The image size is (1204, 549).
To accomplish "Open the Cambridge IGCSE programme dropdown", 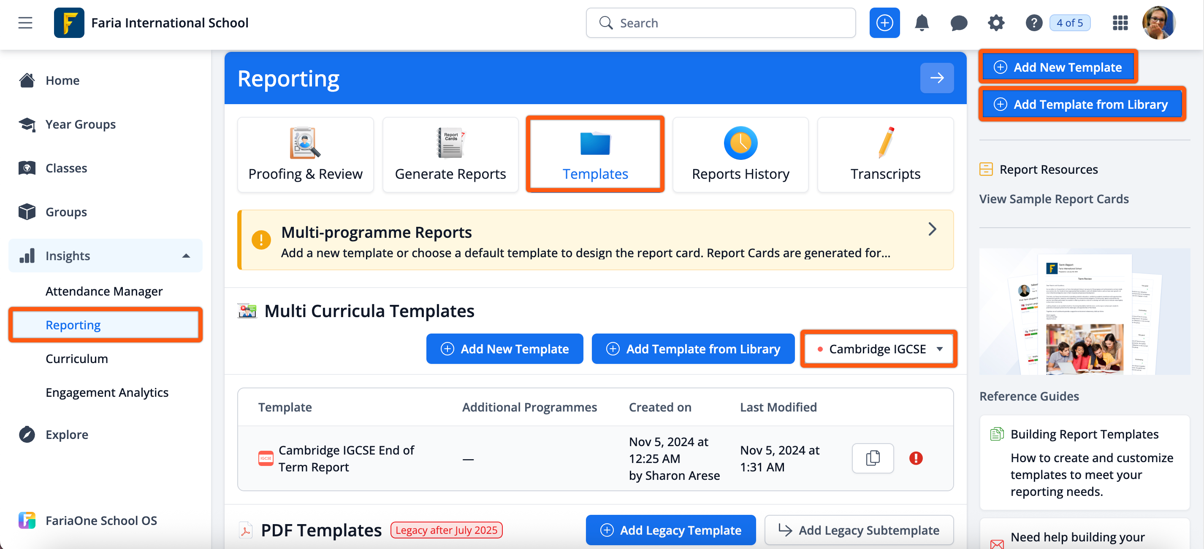I will [879, 349].
